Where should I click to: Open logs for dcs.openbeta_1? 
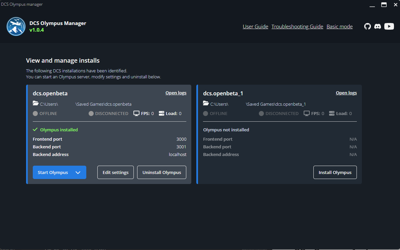346,93
